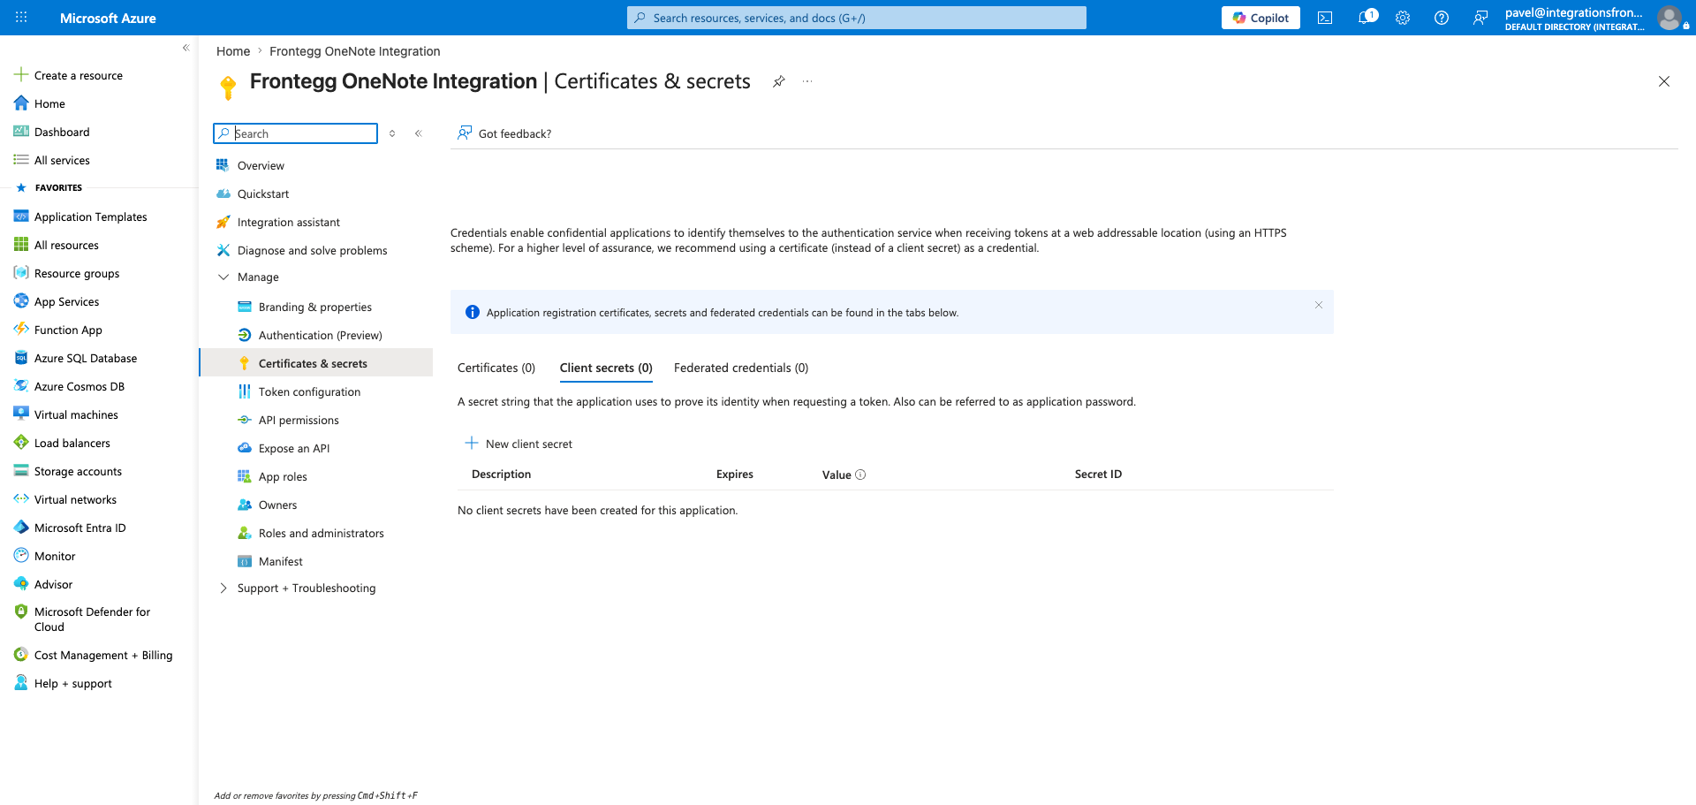The width and height of the screenshot is (1696, 805).
Task: Open the help question mark menu
Action: point(1442,18)
